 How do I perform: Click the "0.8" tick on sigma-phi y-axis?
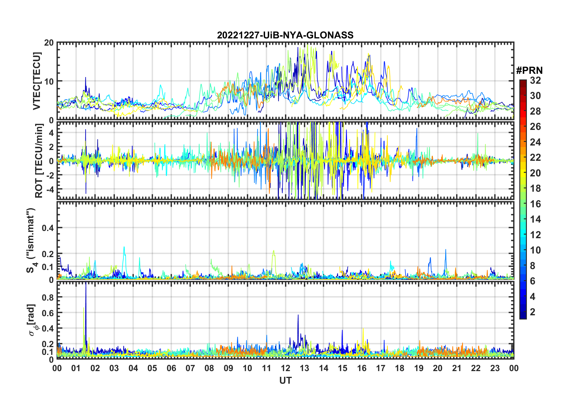point(48,297)
